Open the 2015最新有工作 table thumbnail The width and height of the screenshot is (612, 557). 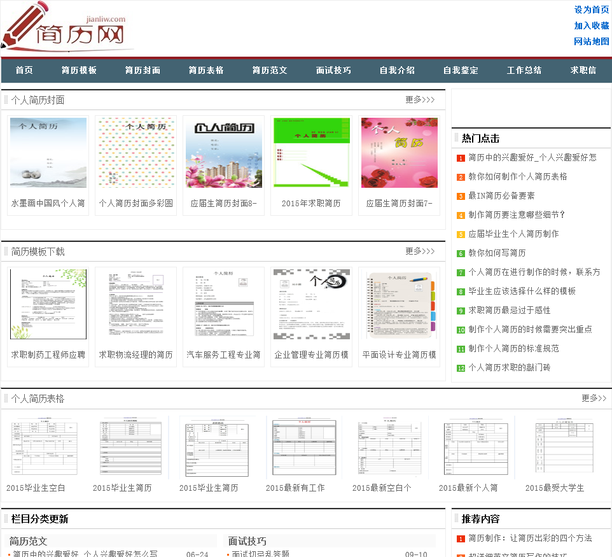(304, 447)
